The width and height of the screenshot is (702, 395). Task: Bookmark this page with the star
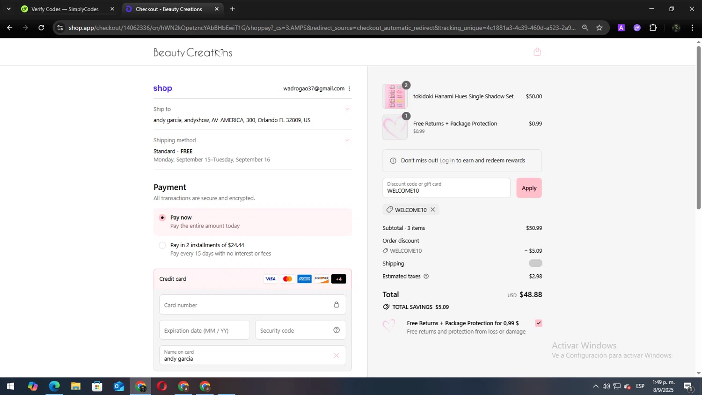(599, 28)
